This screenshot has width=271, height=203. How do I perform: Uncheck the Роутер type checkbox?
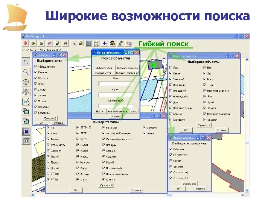coord(49,139)
